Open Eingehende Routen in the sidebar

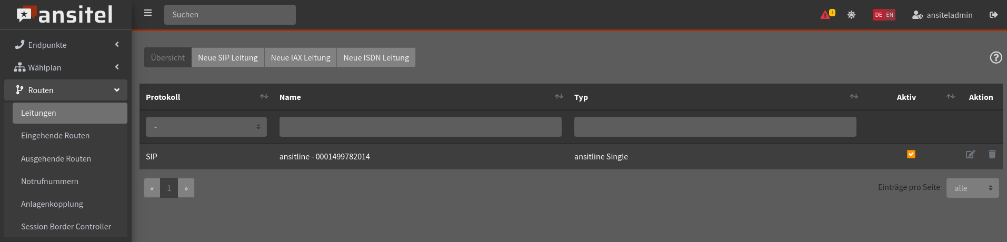[x=55, y=136]
